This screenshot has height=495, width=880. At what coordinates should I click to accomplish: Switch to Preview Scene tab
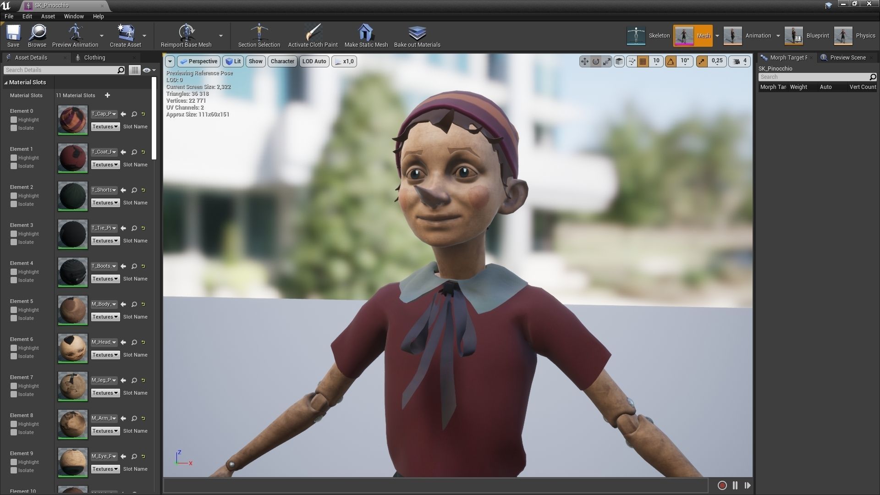point(847,58)
